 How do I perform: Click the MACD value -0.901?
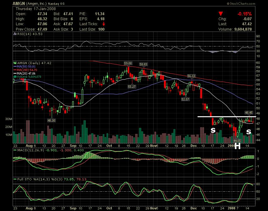[51, 150]
